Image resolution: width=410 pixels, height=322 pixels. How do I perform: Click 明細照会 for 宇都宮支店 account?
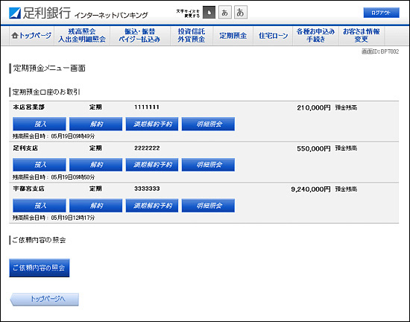(x=208, y=206)
